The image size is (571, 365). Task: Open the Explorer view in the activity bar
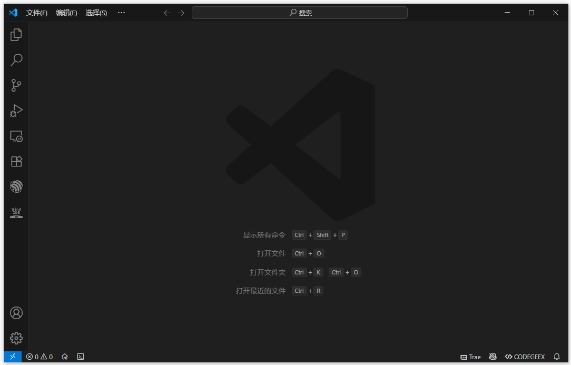coord(16,35)
